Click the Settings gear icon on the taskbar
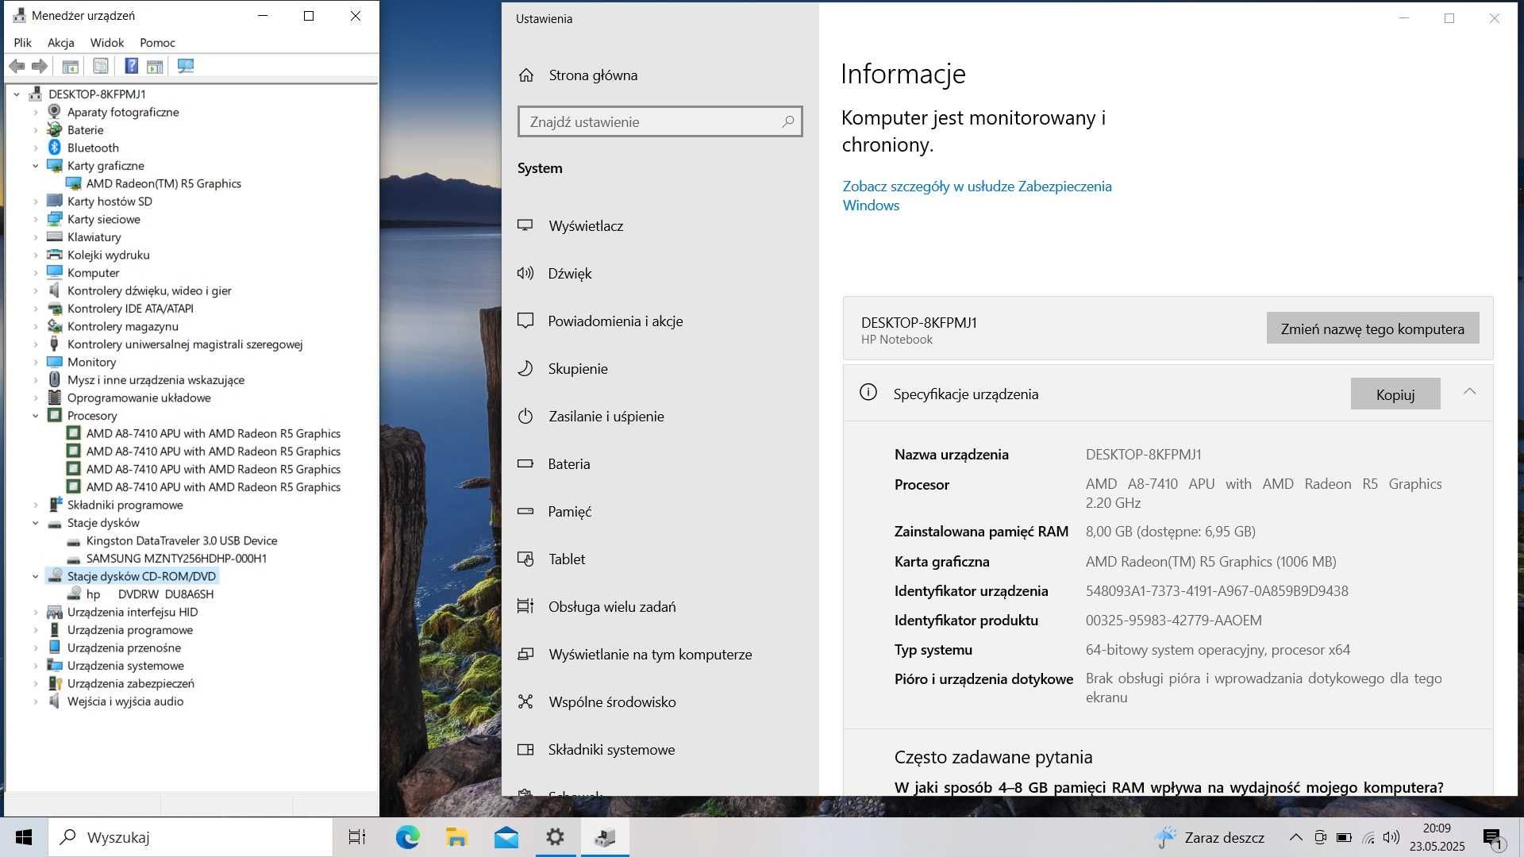Viewport: 1524px width, 857px height. pos(555,837)
